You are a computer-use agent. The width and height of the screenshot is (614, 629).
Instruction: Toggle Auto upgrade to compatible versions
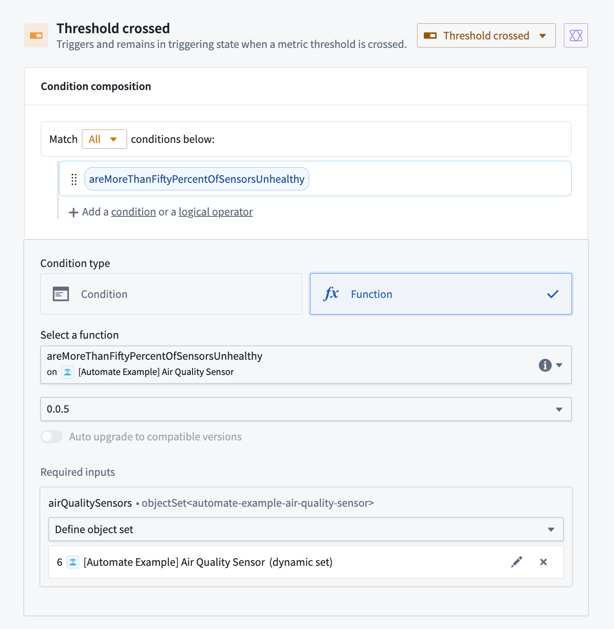tap(51, 436)
